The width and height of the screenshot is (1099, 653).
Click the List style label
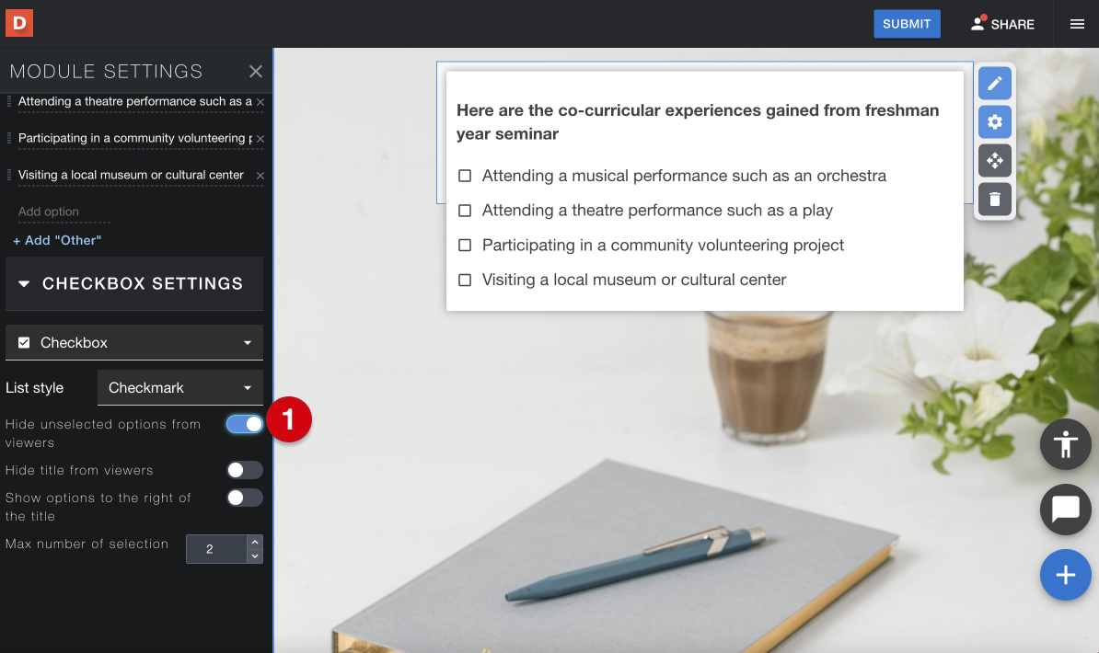click(x=34, y=388)
